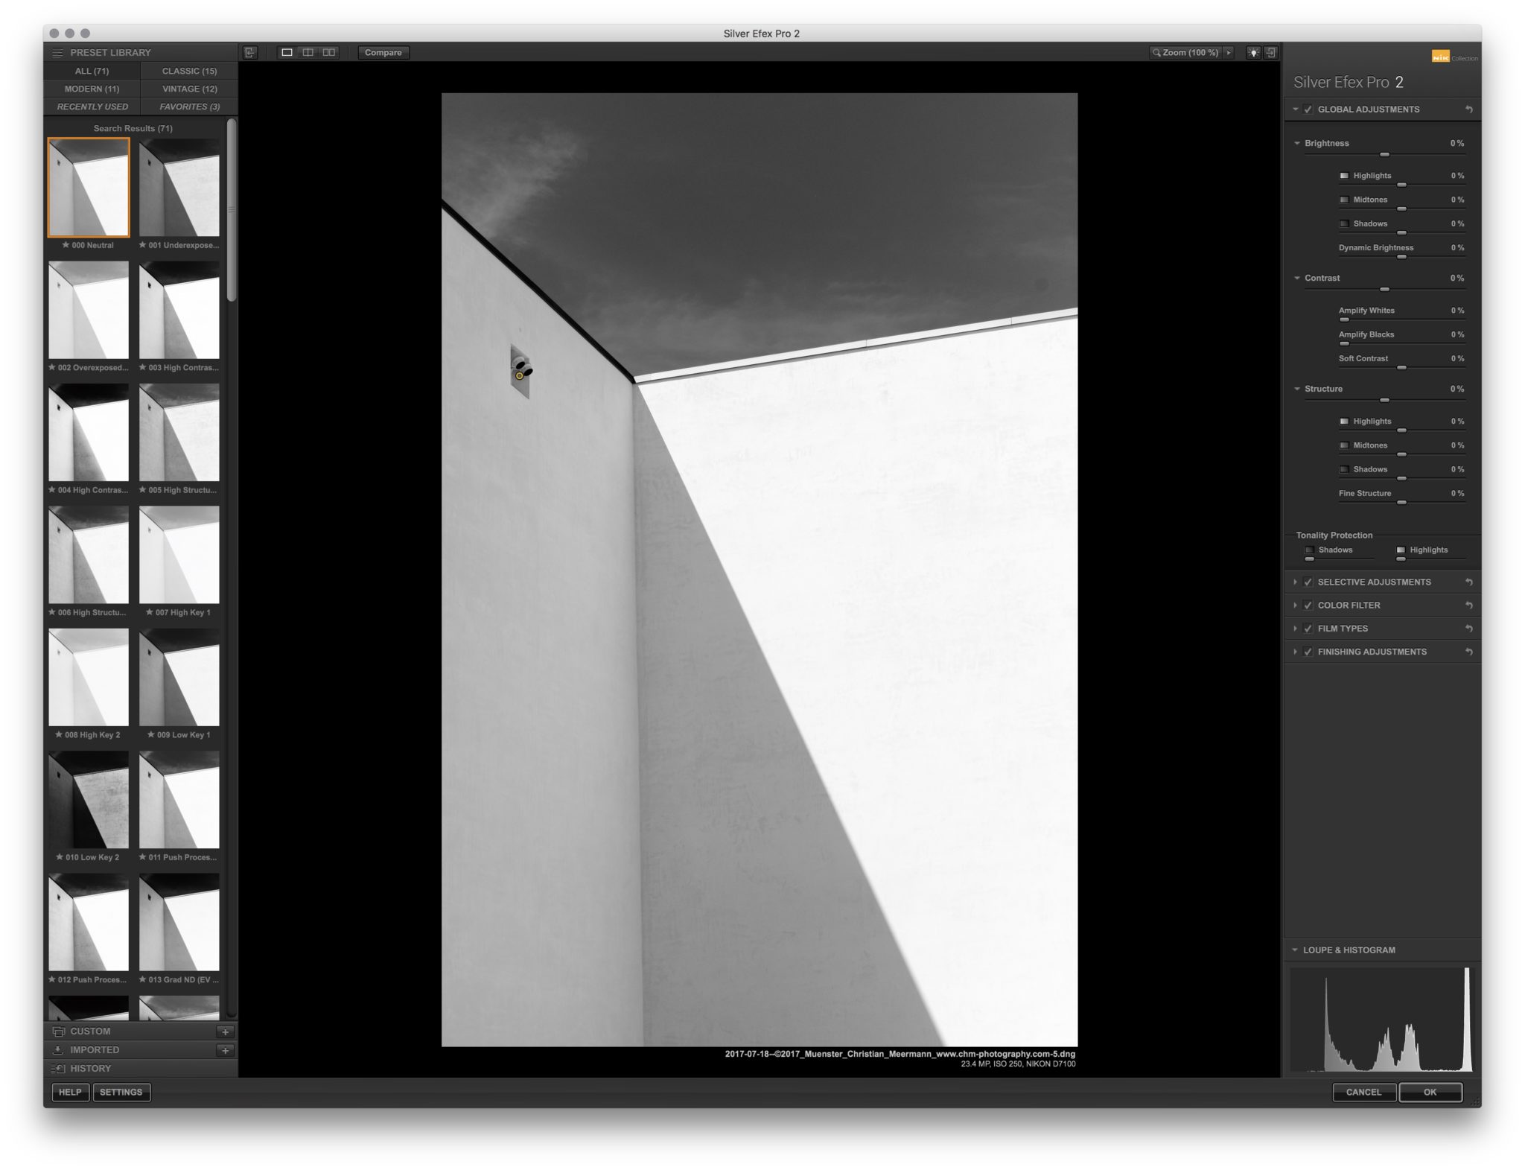Confirm with the OK button
This screenshot has width=1525, height=1170.
1430,1093
